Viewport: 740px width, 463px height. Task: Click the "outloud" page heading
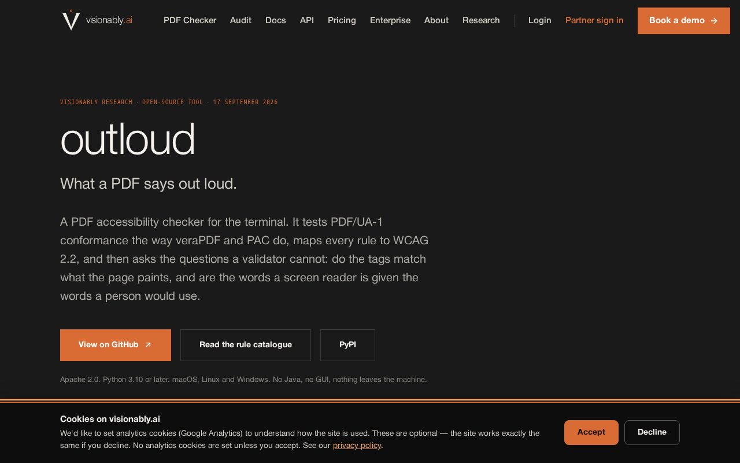coord(128,139)
